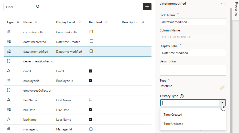
Task: Select Time Created option
Action: [173, 115]
